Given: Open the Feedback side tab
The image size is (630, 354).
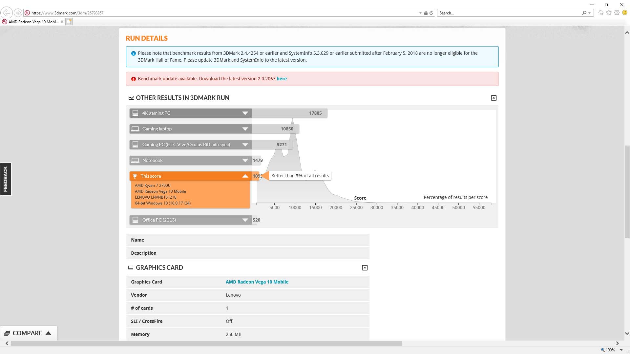Looking at the screenshot, I should coord(6,179).
